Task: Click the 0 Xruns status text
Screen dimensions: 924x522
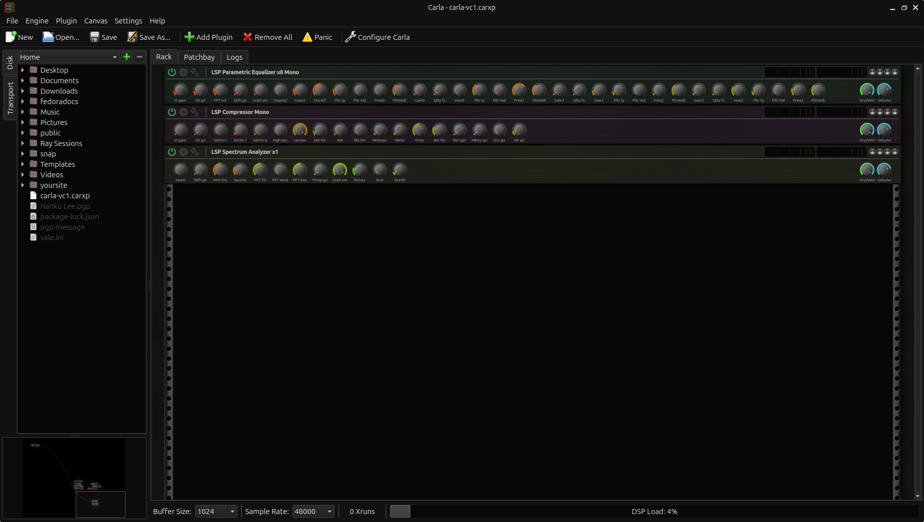Action: (x=362, y=512)
